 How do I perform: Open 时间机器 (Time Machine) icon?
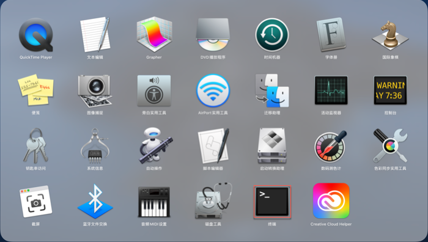click(x=272, y=35)
